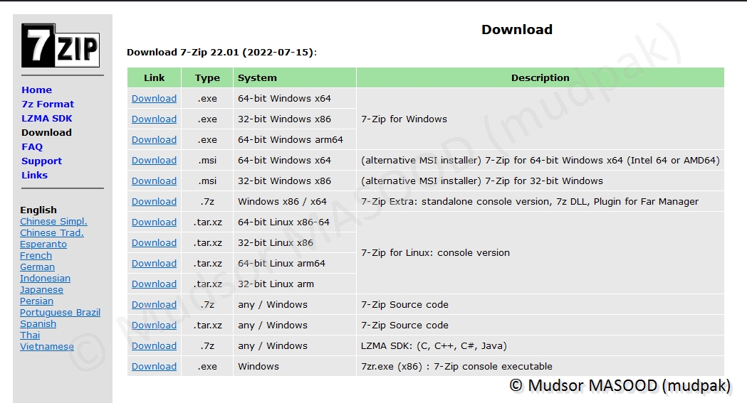
Task: Download the 64-bit Windows x64 .exe
Action: click(154, 99)
